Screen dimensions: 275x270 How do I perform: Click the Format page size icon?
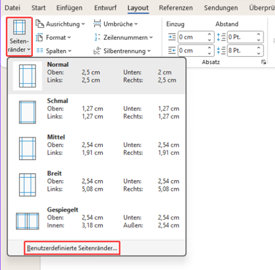pos(39,37)
